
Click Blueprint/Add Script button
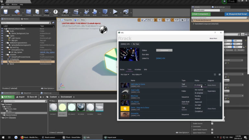click(x=236, y=14)
